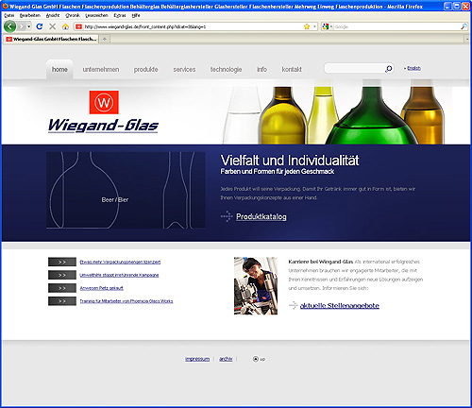Open the services navigation item
Image resolution: width=472 pixels, height=408 pixels.
point(184,69)
